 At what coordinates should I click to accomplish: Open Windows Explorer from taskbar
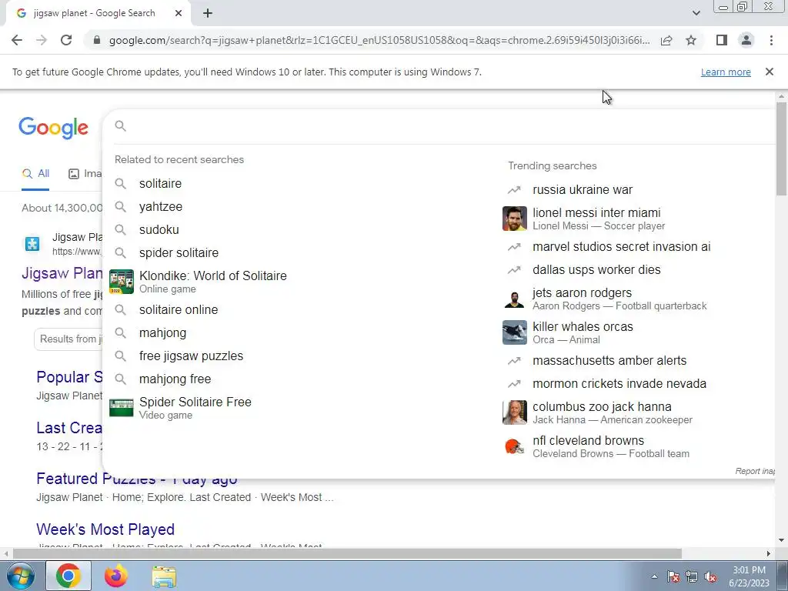[x=164, y=576]
